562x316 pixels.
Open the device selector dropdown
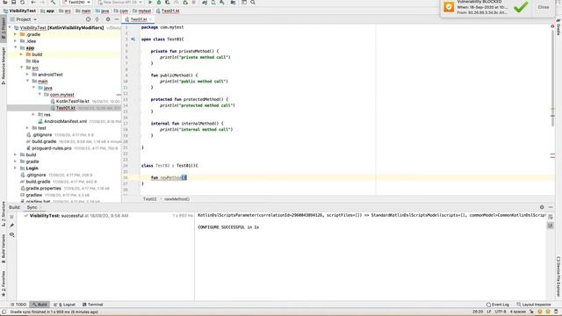(119, 2)
